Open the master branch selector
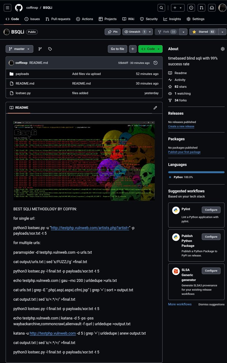Screen dimensions: 227x363 click(x=19, y=49)
